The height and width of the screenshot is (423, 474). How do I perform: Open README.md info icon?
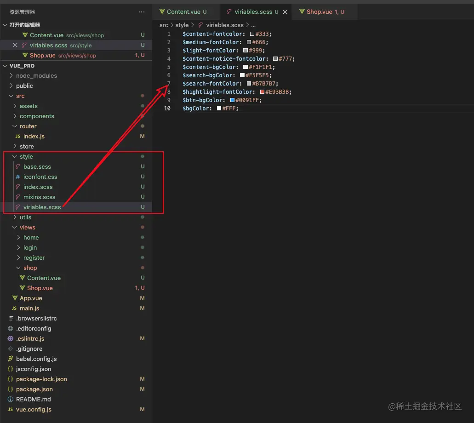tap(10, 399)
